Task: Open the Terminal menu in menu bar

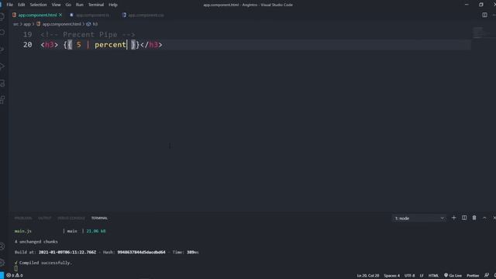Action: pyautogui.click(x=96, y=5)
